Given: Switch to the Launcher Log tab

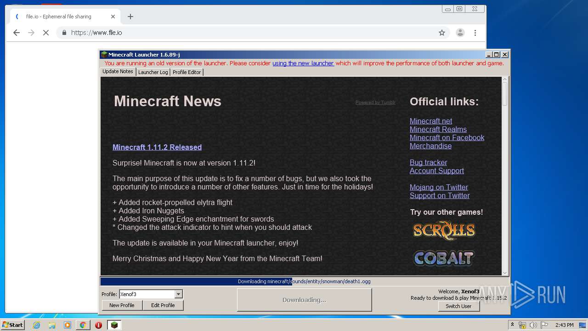Looking at the screenshot, I should pyautogui.click(x=153, y=72).
